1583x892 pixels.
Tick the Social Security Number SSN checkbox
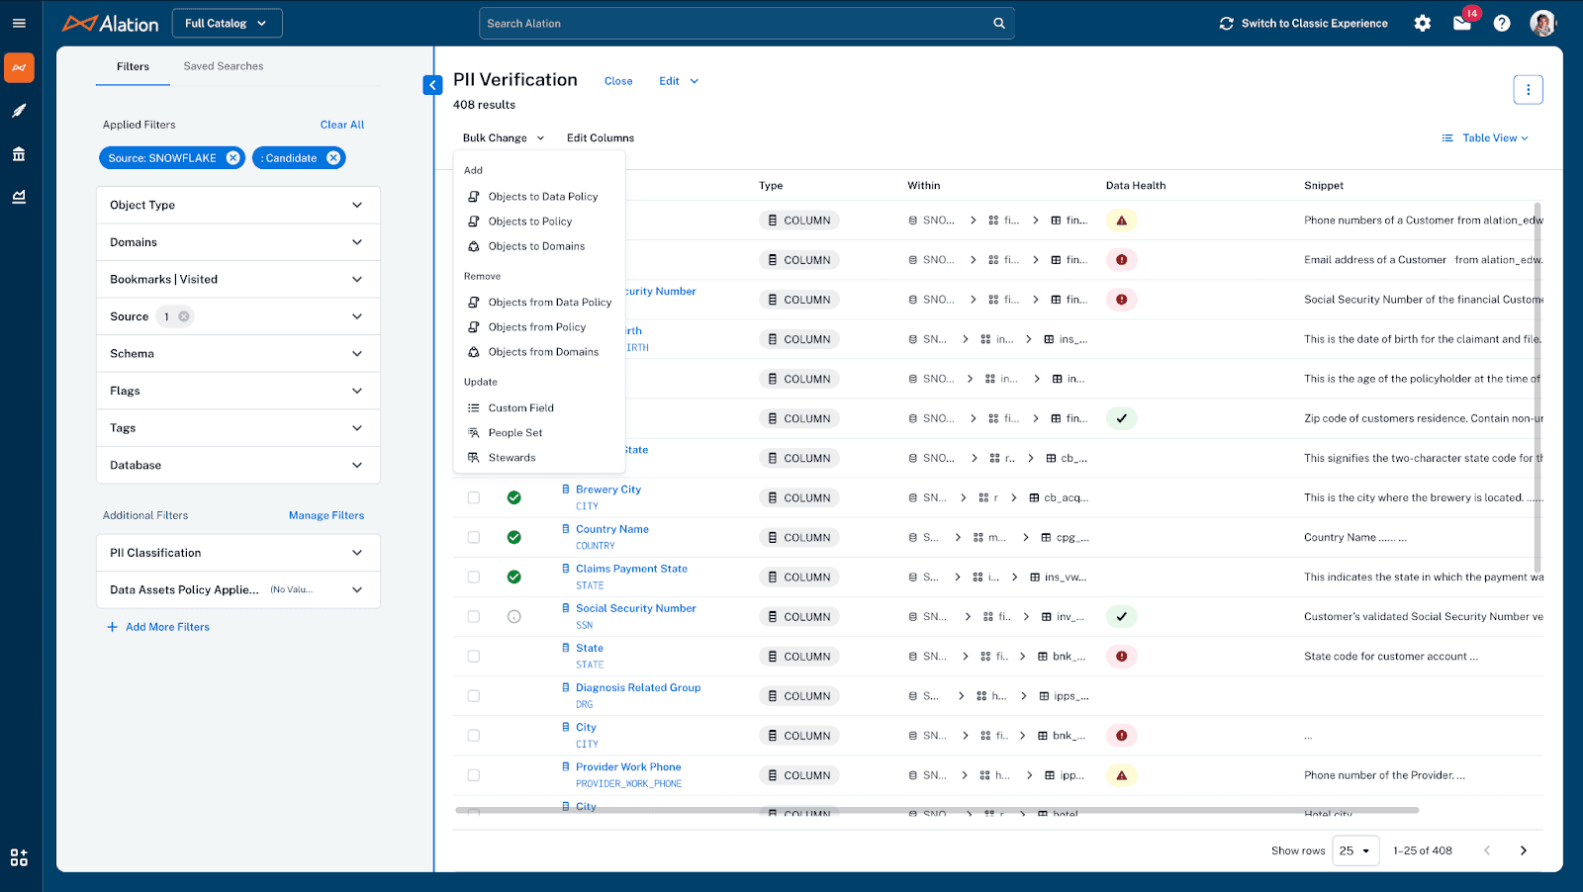[474, 616]
